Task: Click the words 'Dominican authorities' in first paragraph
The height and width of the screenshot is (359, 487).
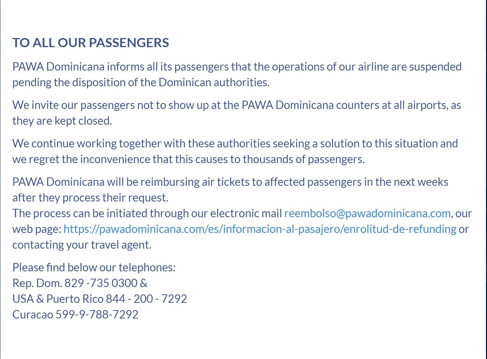Action: point(213,82)
